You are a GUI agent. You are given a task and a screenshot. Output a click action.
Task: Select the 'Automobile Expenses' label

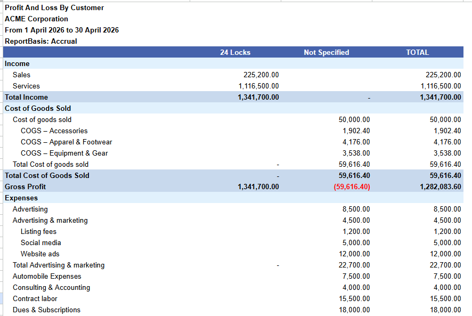47,276
